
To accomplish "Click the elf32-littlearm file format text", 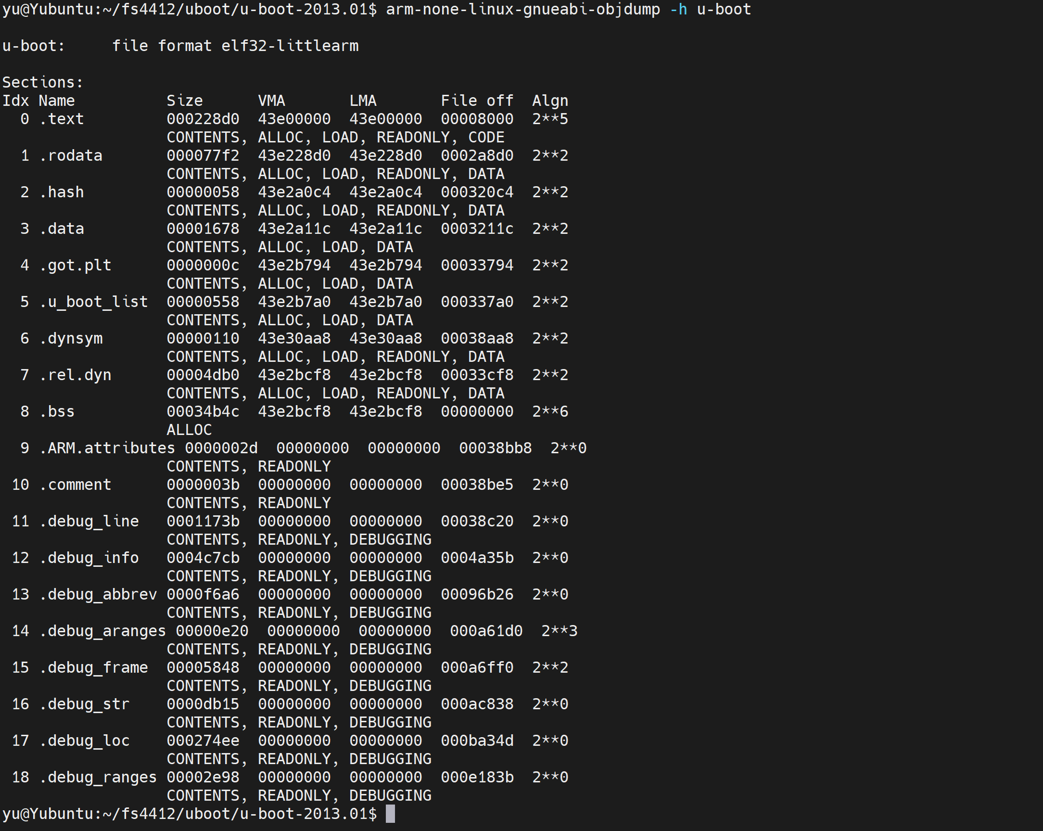I will (x=290, y=46).
